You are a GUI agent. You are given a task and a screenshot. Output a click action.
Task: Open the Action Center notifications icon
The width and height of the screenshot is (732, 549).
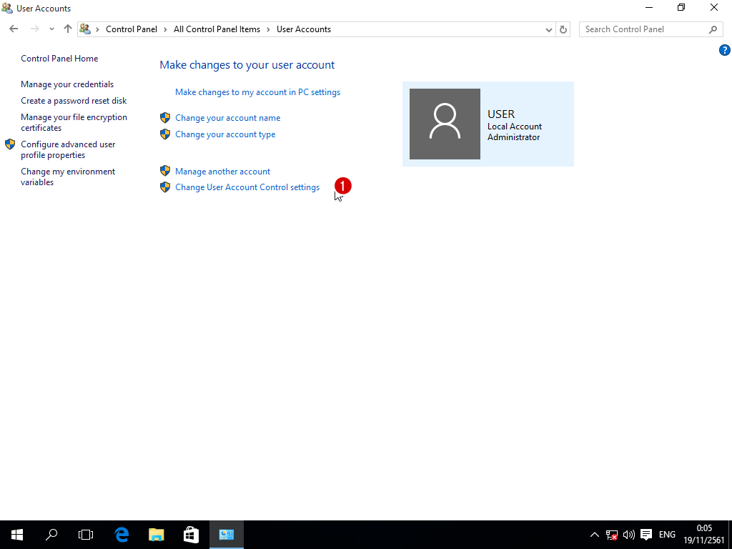tap(646, 534)
